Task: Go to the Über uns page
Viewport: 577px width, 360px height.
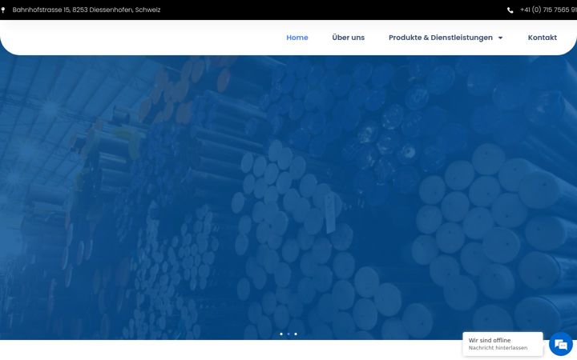Action: (x=348, y=38)
